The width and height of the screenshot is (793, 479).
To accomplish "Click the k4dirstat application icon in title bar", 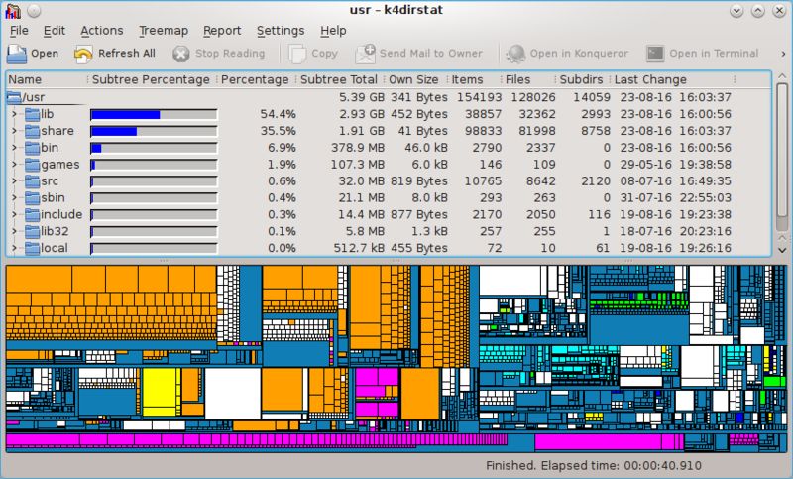I will [x=12, y=11].
